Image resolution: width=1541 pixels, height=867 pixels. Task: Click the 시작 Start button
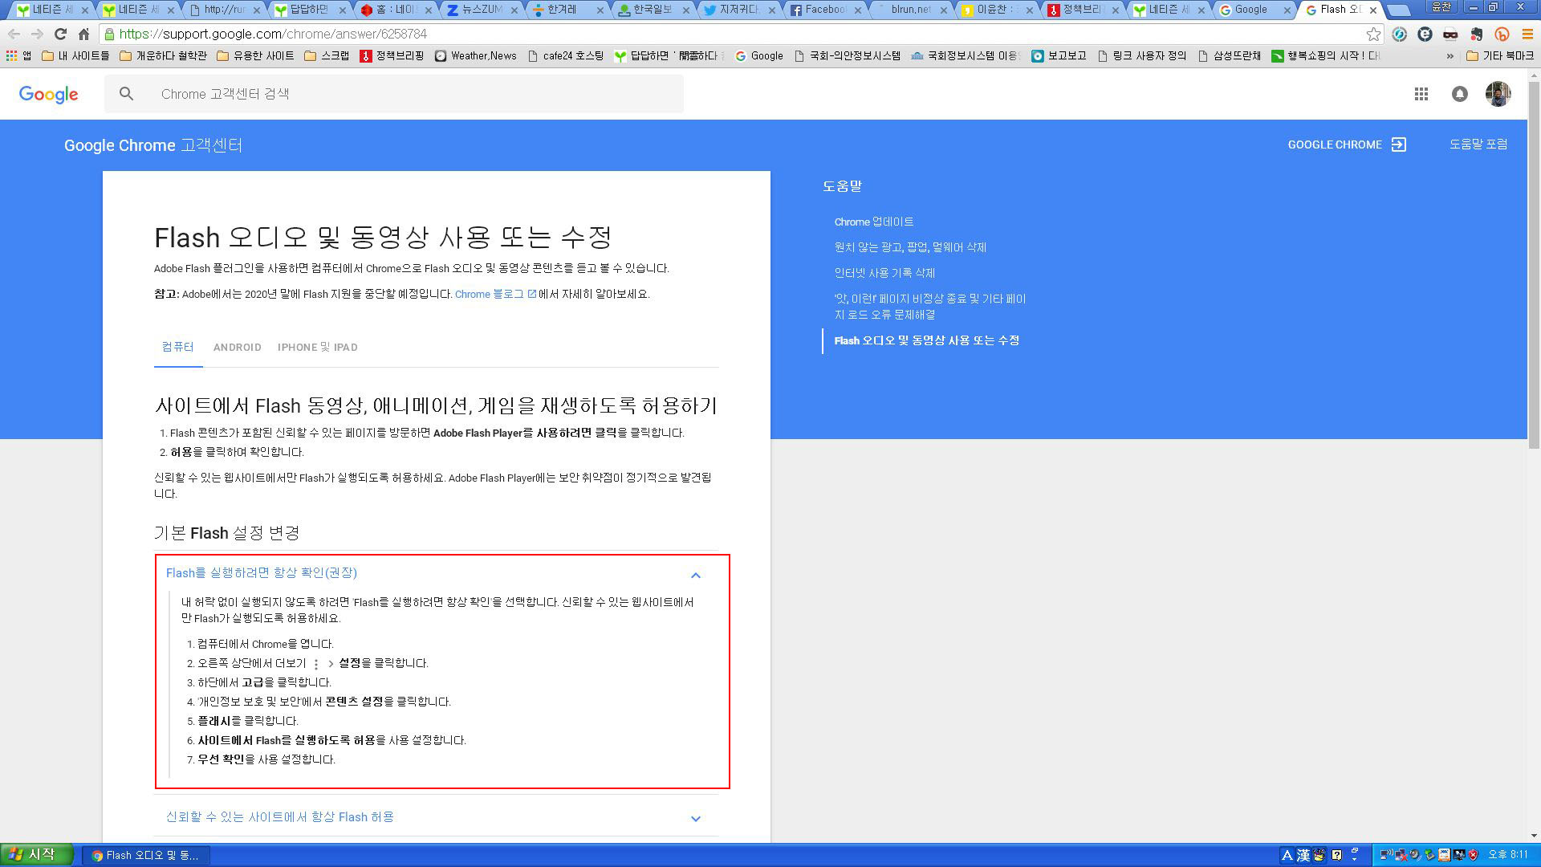(x=36, y=855)
